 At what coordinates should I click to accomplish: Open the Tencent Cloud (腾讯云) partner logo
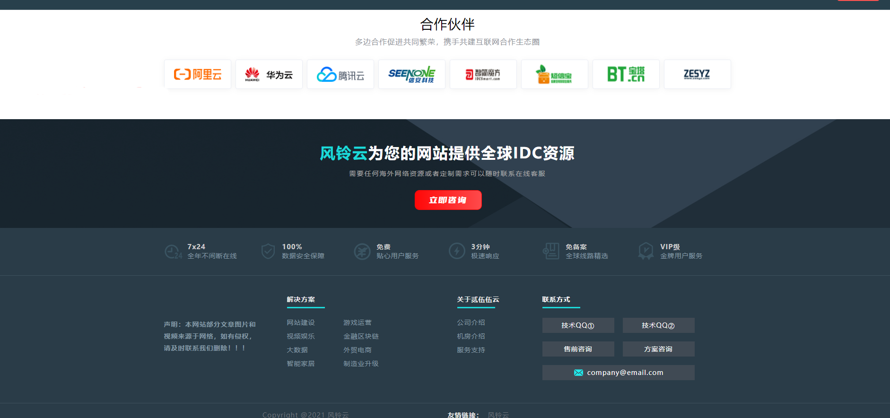pyautogui.click(x=340, y=74)
